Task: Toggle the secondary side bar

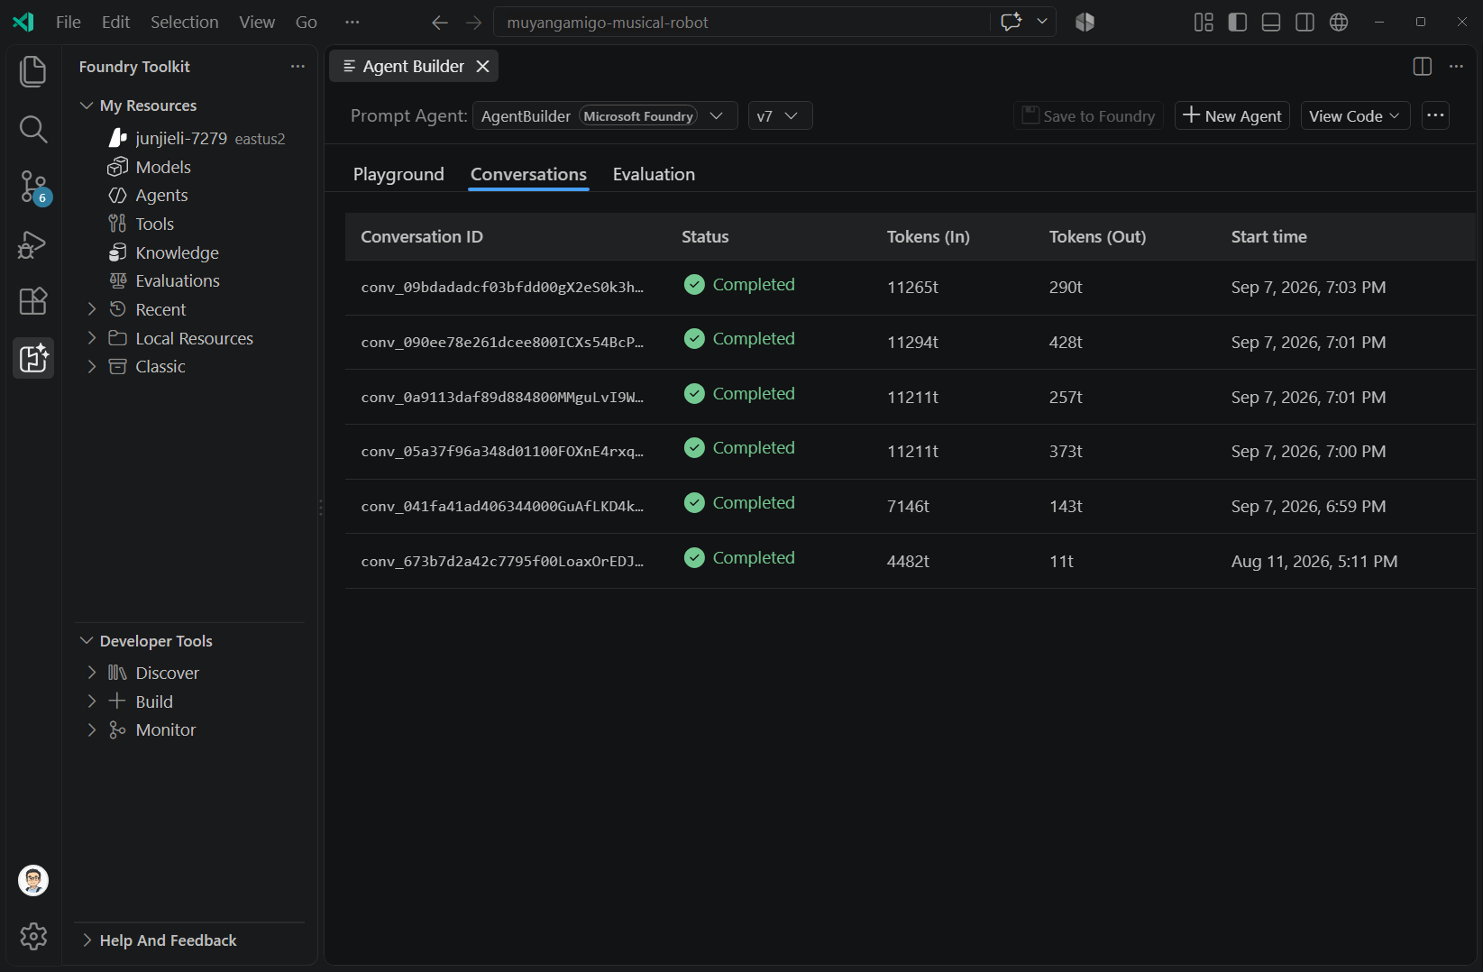Action: coord(1304,23)
